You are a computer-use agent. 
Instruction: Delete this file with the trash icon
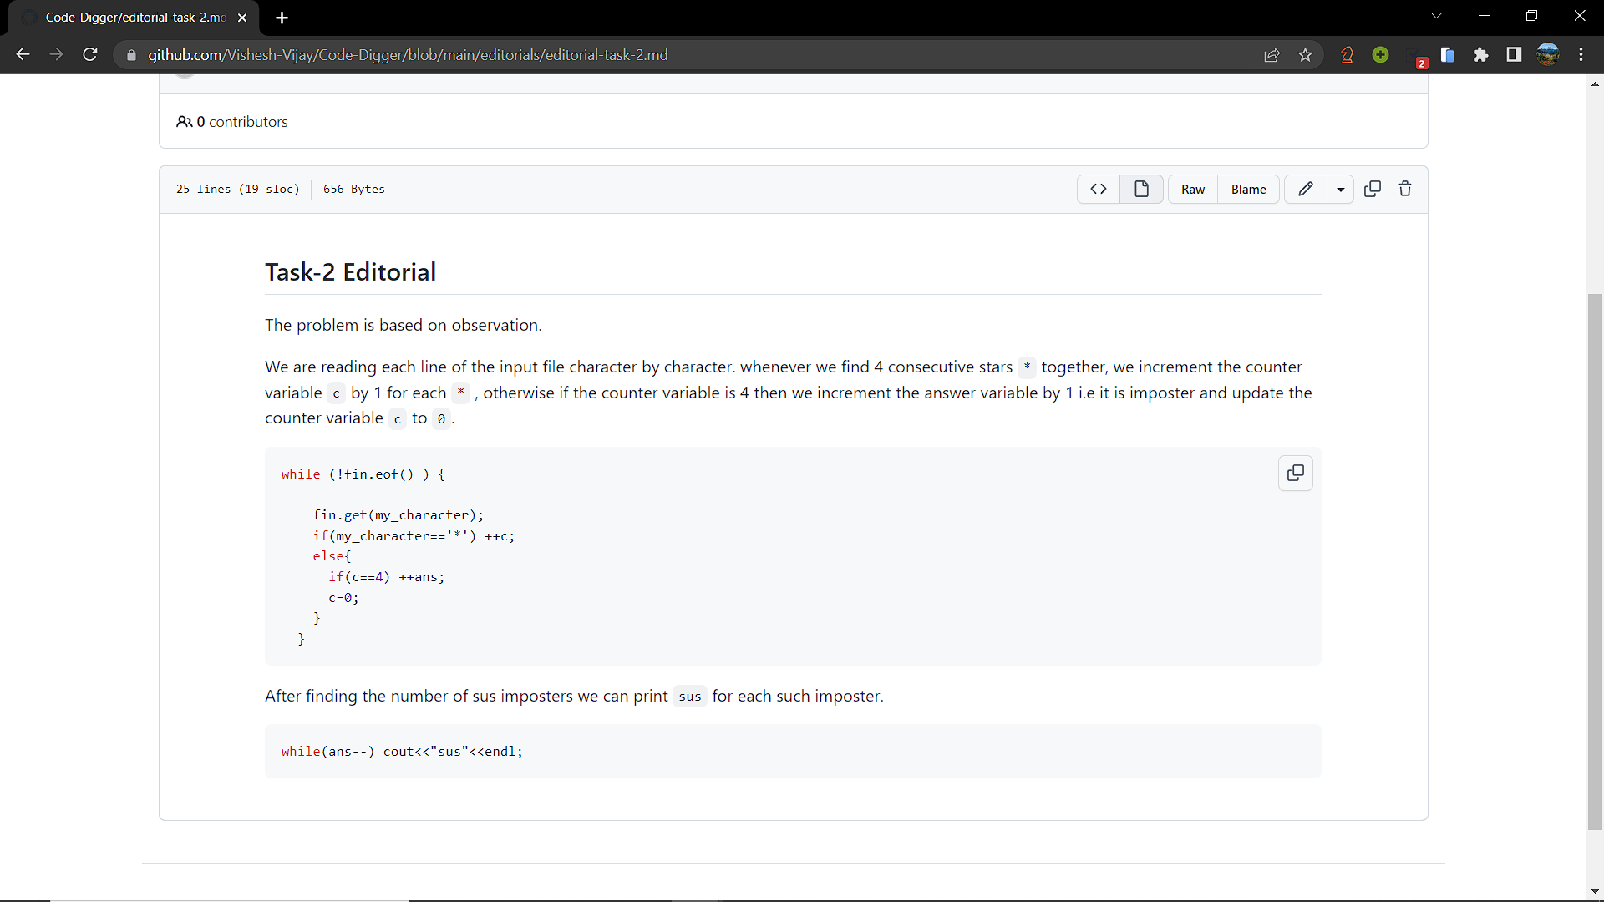point(1405,190)
